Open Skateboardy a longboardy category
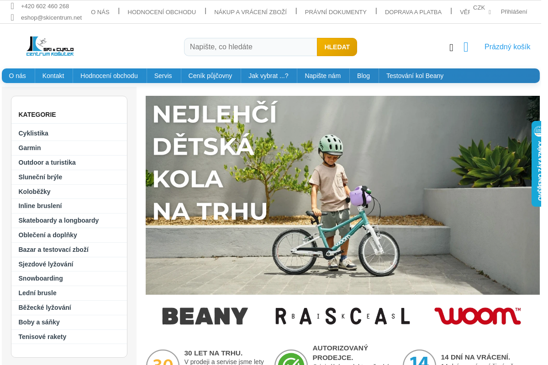 coord(69,220)
